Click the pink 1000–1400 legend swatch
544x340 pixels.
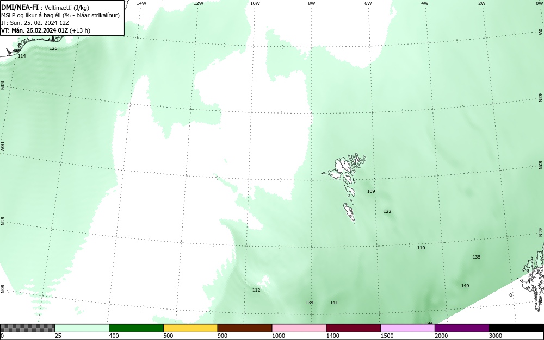(299, 328)
